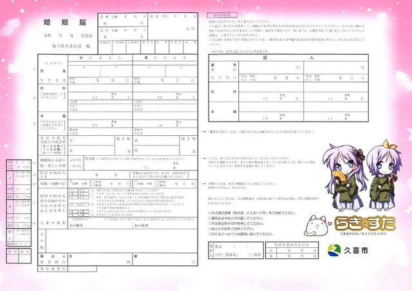The width and height of the screenshot is (412, 291).
Task: Click the 消せるボールペン warning line
Action: tap(241, 234)
